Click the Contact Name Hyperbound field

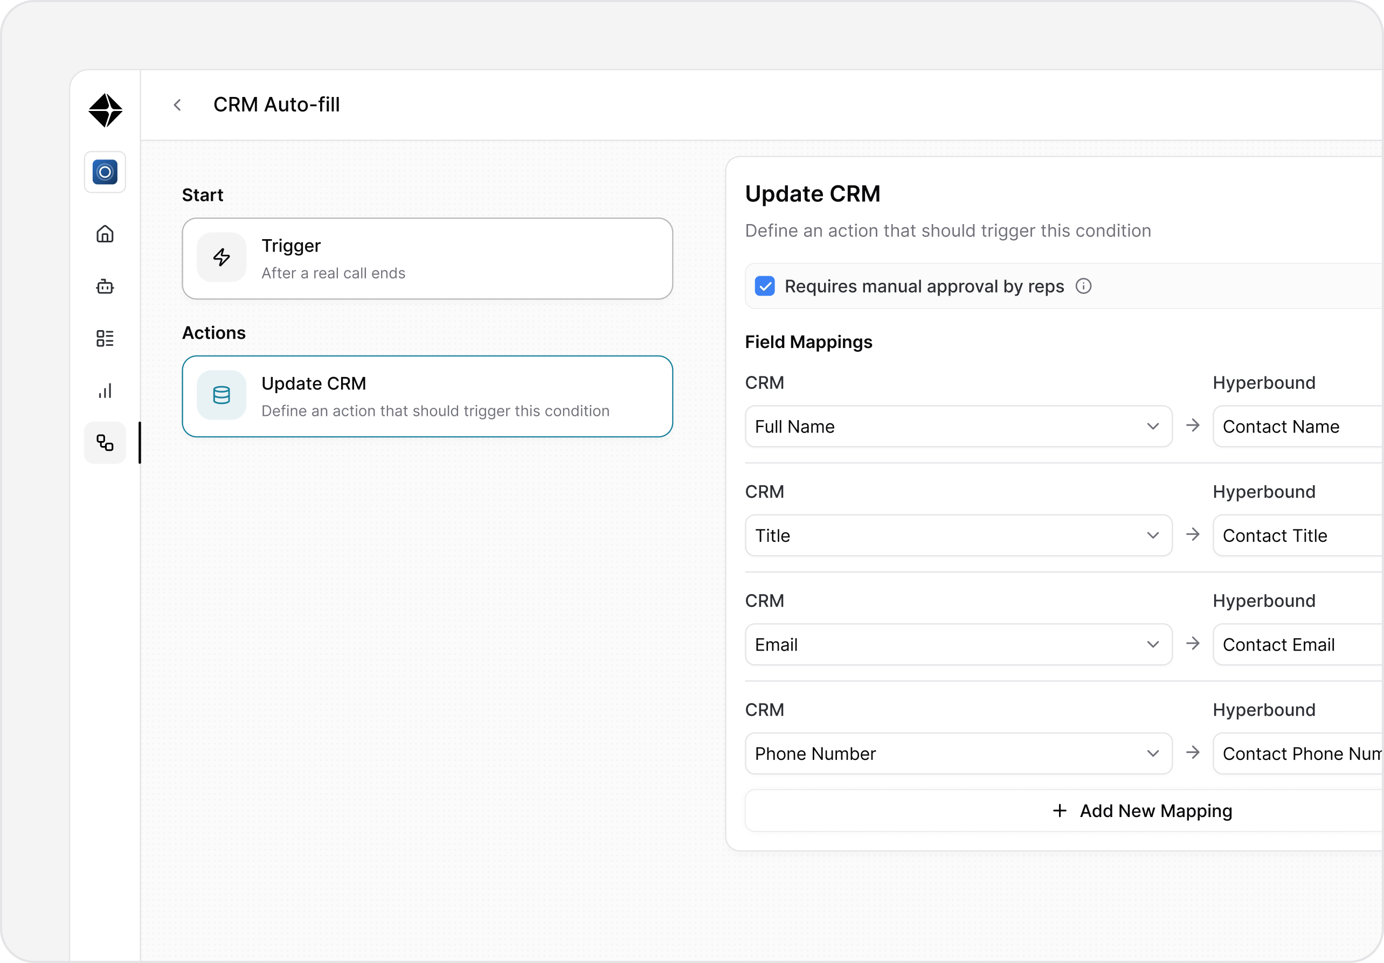click(1296, 427)
